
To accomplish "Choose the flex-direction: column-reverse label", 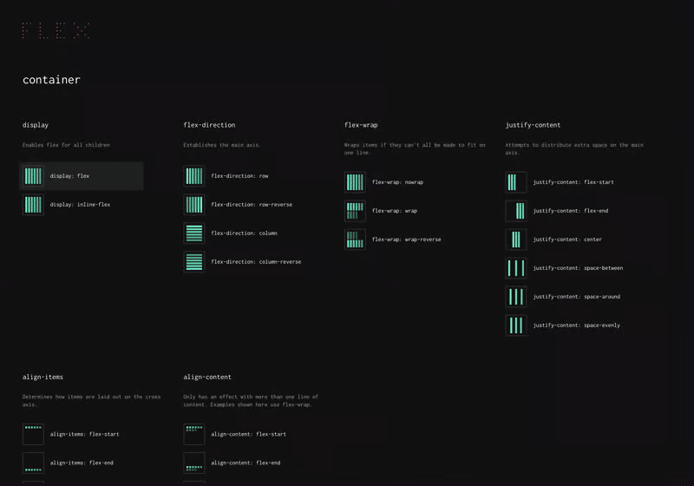I will pyautogui.click(x=256, y=262).
